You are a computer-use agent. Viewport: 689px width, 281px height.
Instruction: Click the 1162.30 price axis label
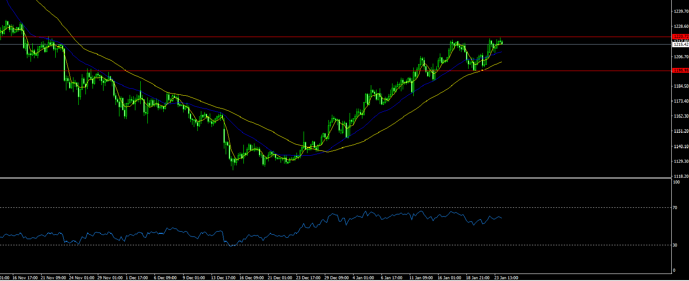click(680, 116)
